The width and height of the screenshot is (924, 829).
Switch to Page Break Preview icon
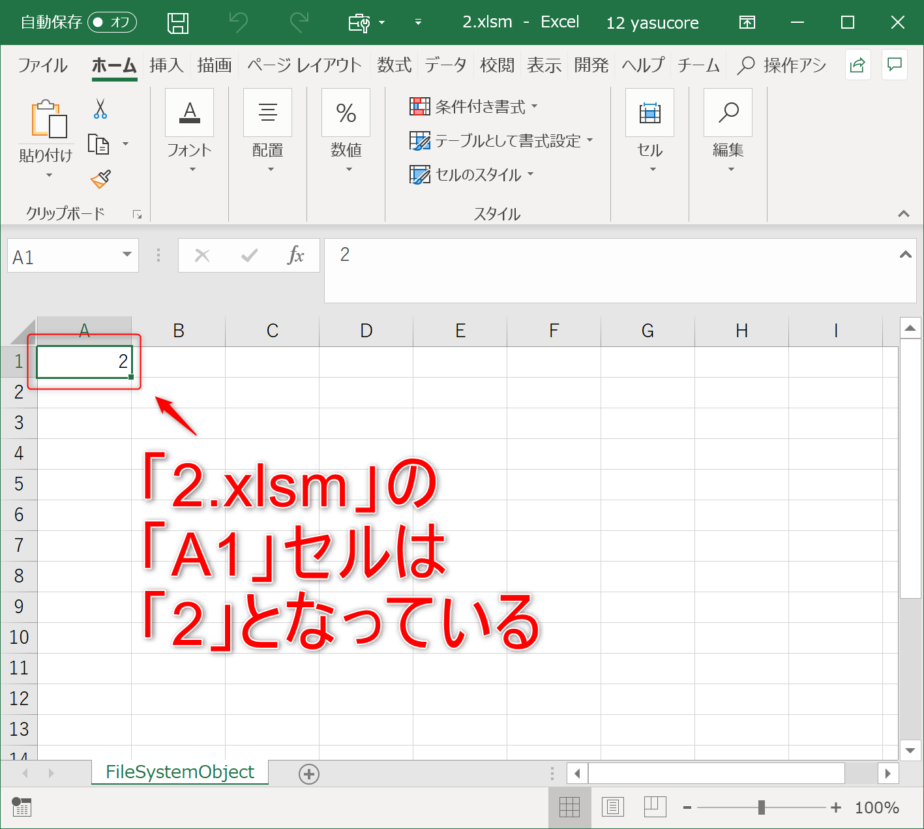(655, 807)
